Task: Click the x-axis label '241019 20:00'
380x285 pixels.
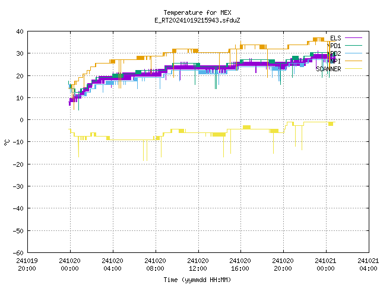Action: [x=27, y=265]
